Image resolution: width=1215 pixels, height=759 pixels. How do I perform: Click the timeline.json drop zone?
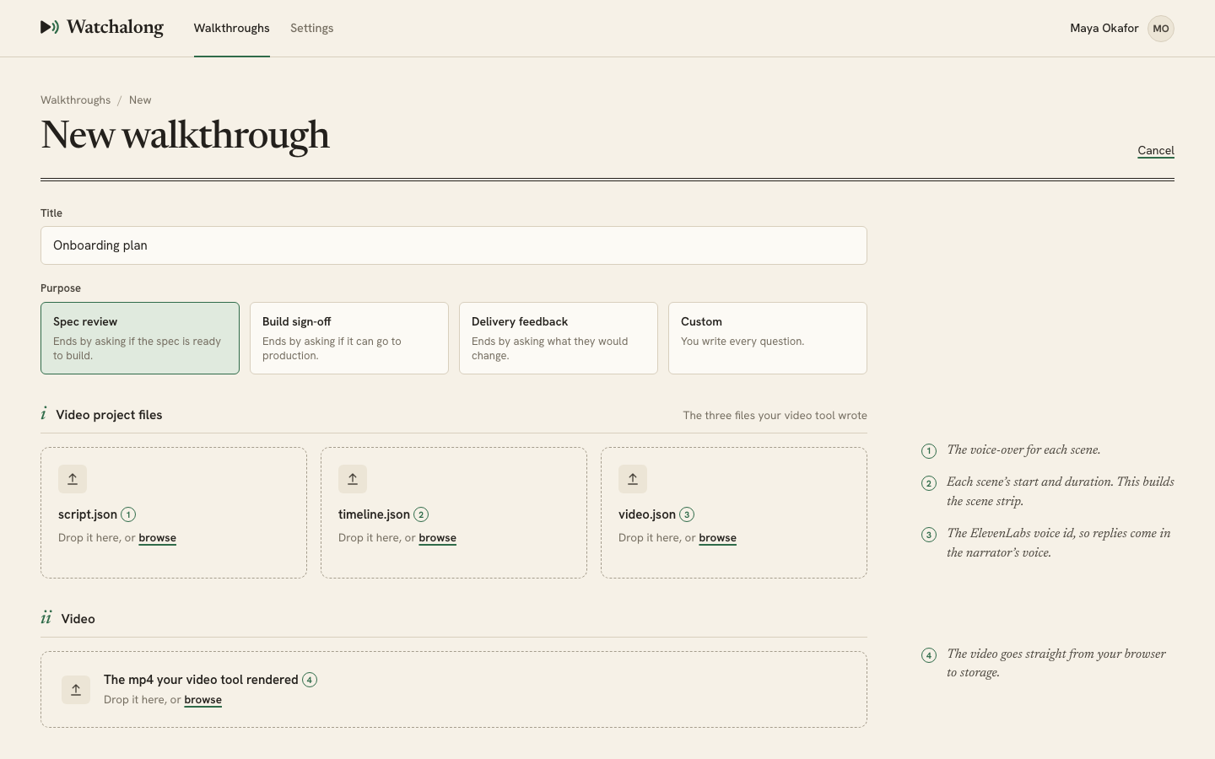click(x=454, y=513)
